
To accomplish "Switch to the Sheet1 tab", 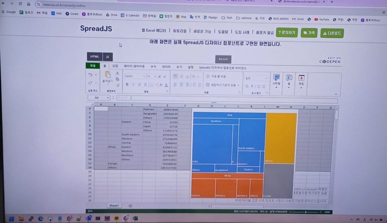I will click(x=114, y=205).
